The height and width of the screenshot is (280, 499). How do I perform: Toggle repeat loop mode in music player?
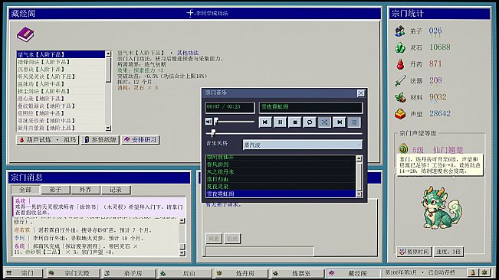click(310, 122)
